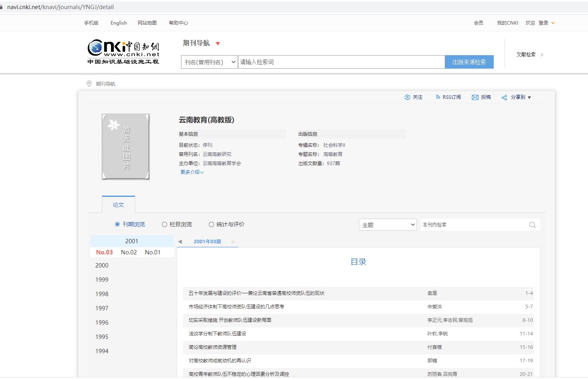Select the 统计与评价 radio button
The height and width of the screenshot is (379, 588).
211,225
